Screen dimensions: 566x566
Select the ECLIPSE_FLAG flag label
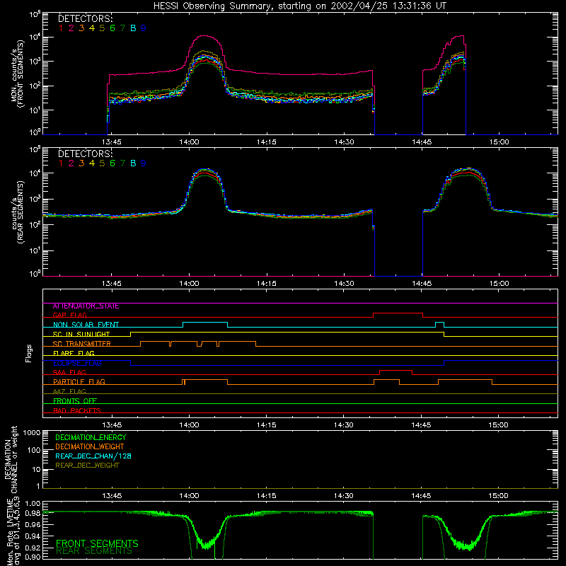pos(77,363)
